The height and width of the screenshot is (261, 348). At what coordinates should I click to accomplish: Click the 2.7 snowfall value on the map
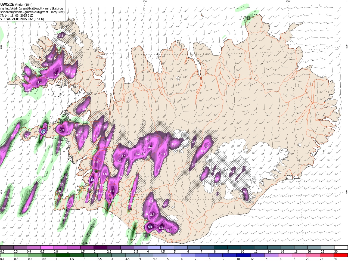pos(62,131)
